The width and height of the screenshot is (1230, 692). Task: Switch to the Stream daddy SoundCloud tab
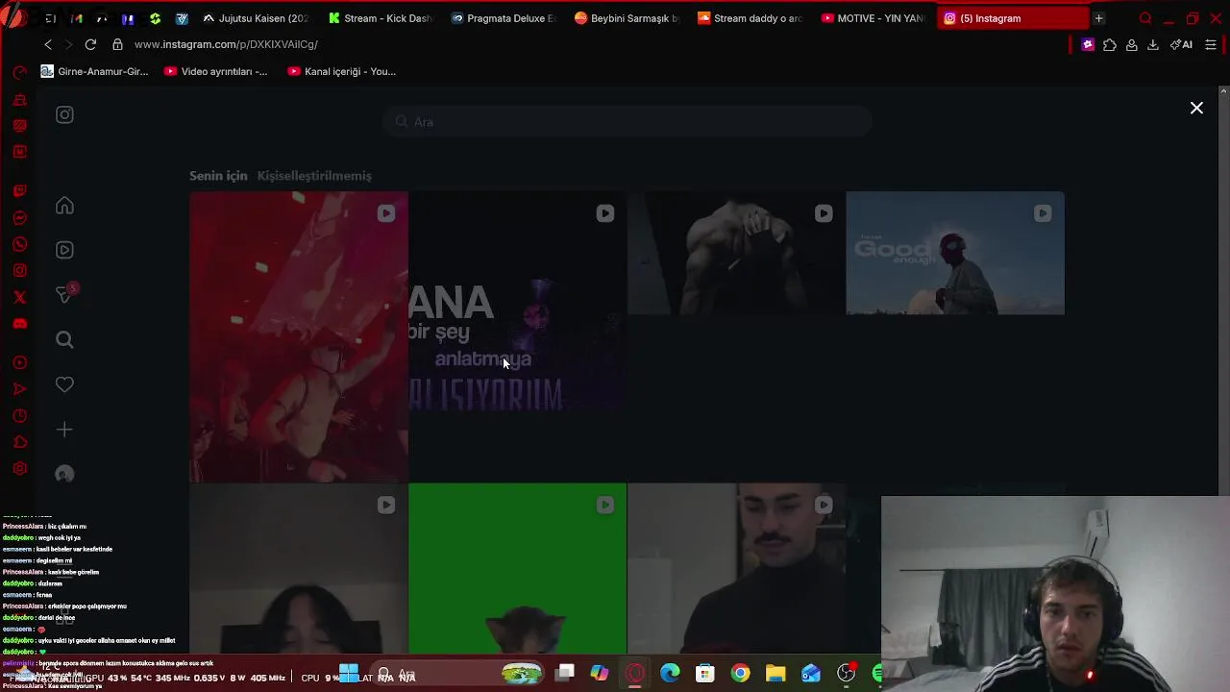pyautogui.click(x=750, y=18)
